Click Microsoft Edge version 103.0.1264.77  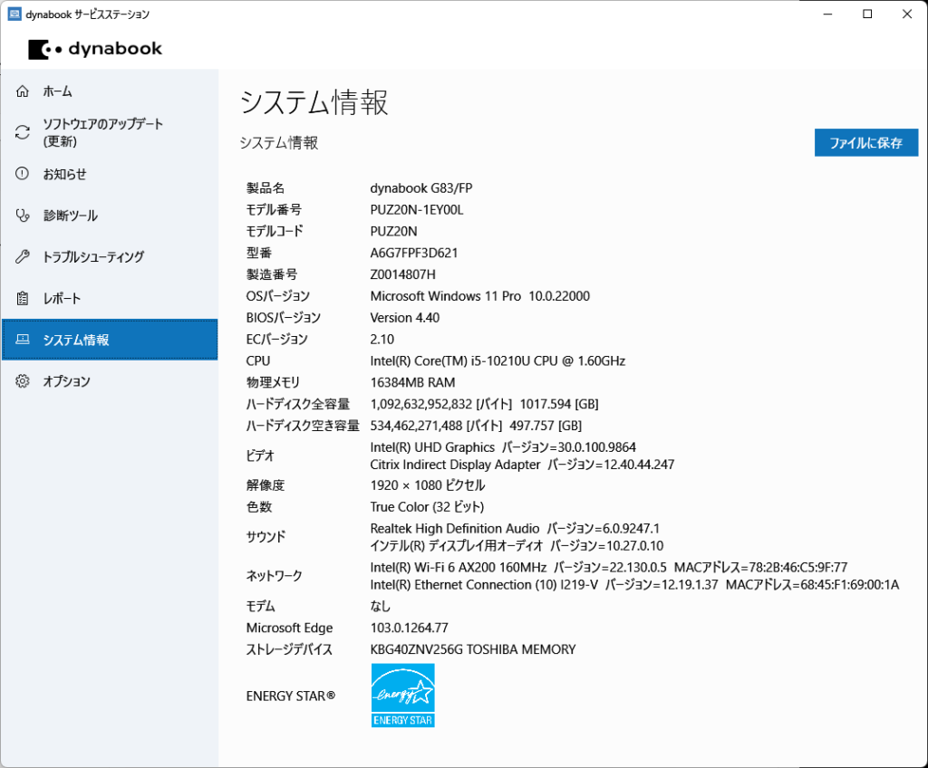pos(409,628)
